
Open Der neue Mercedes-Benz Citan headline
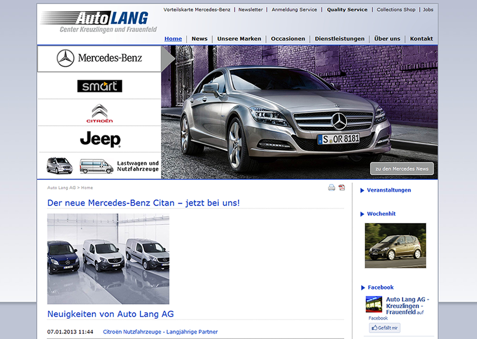[x=144, y=203]
